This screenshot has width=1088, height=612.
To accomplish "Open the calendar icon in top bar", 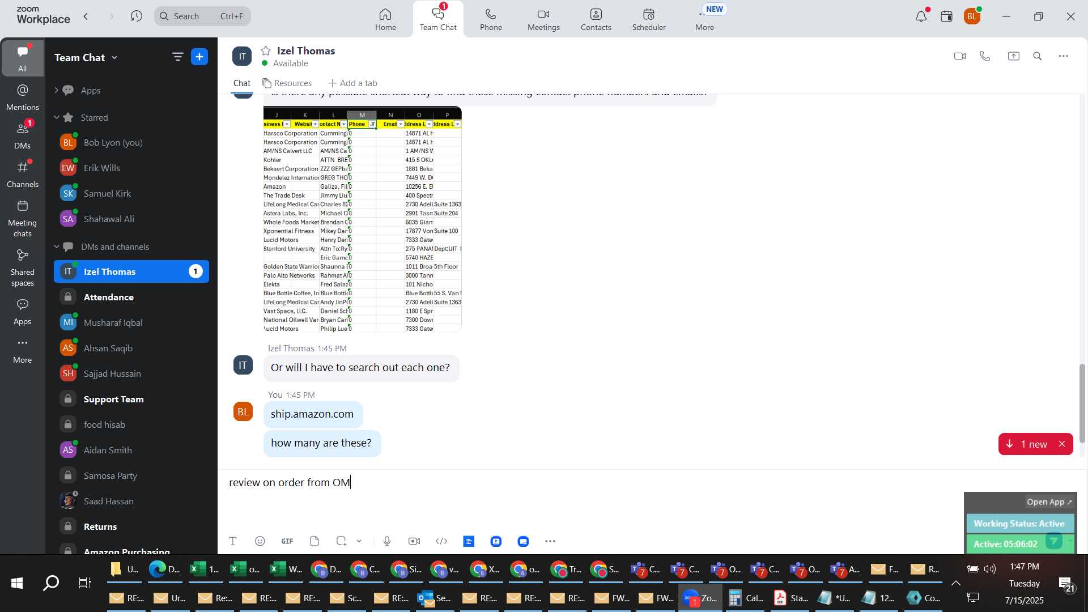I will click(x=947, y=16).
